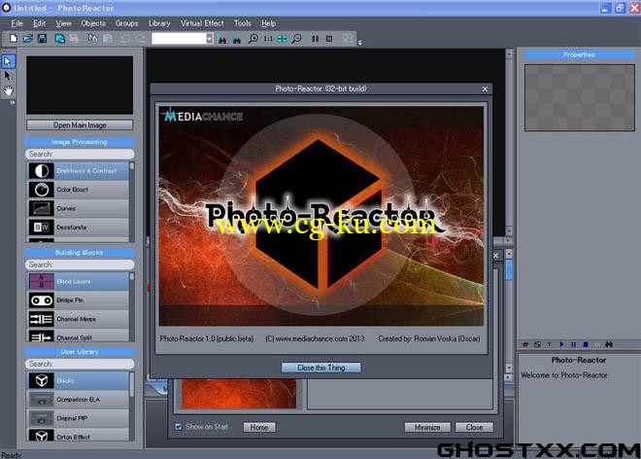The width and height of the screenshot is (641, 459).
Task: Click the Bridge Pin icon
Action: click(42, 300)
